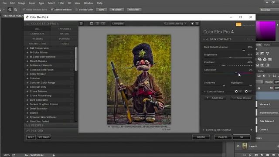Favorite the BW Conversion filter star
The height and width of the screenshot is (157, 279).
(x=27, y=48)
